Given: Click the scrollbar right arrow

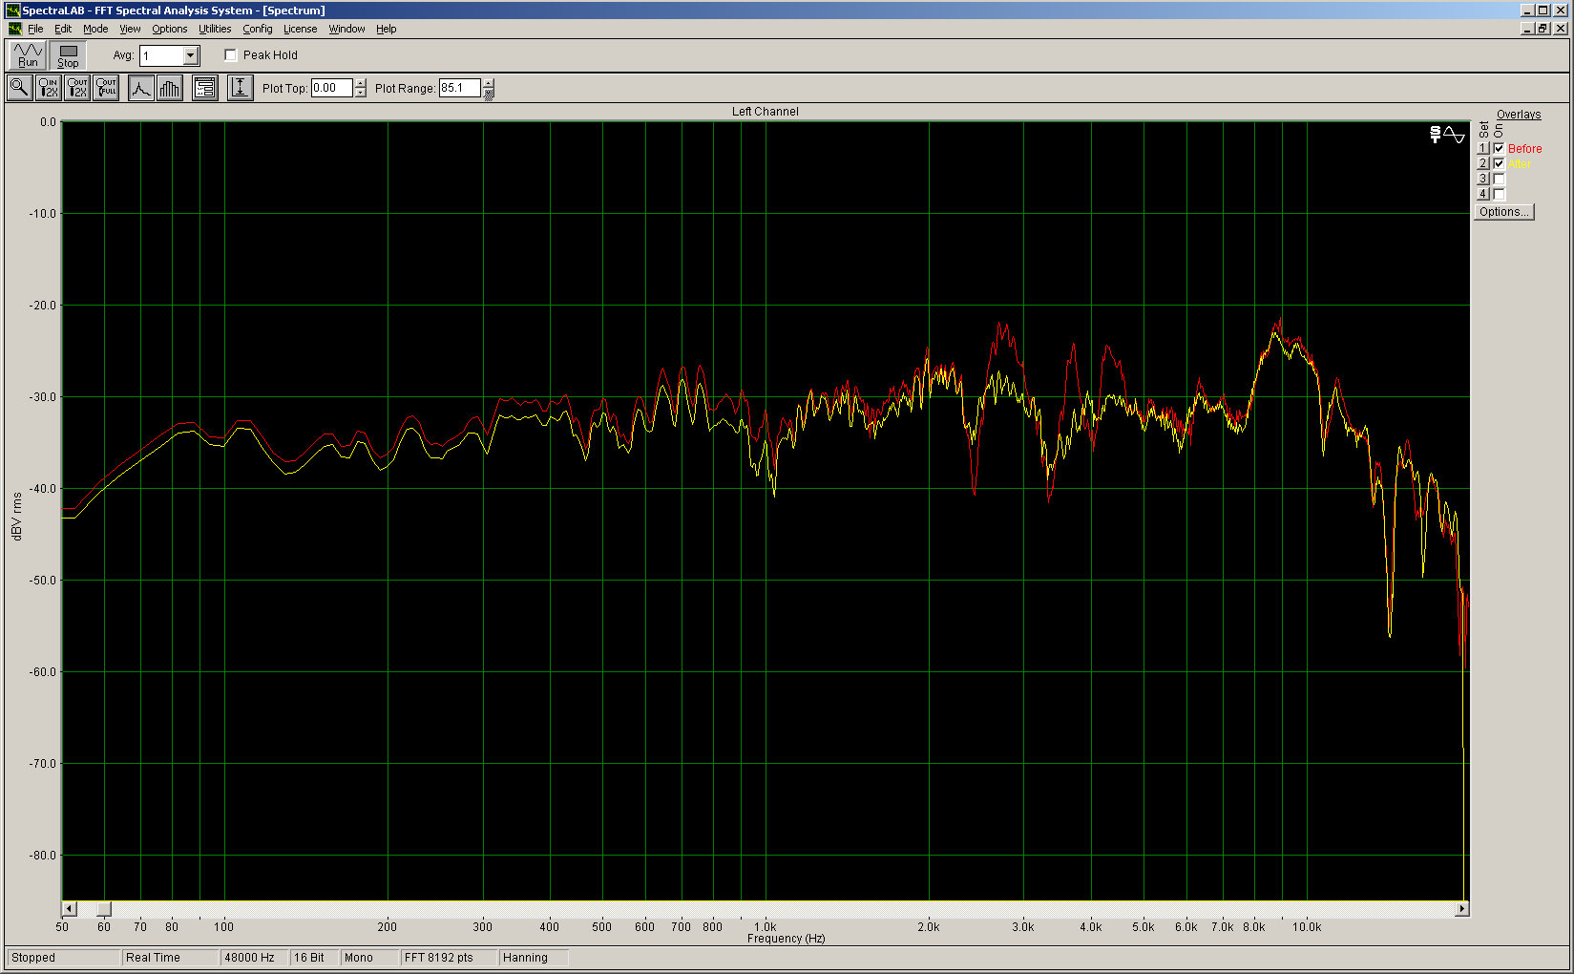Looking at the screenshot, I should click(1461, 908).
